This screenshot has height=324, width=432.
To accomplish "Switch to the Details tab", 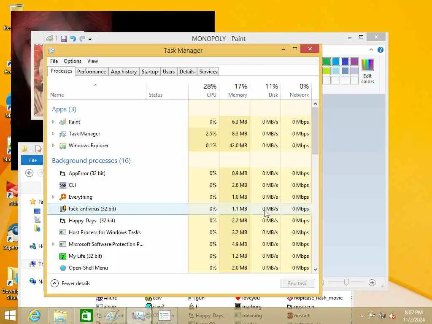I will tap(187, 72).
